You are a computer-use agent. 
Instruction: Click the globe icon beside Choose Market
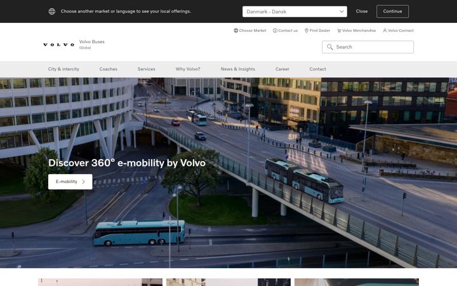[x=235, y=31]
